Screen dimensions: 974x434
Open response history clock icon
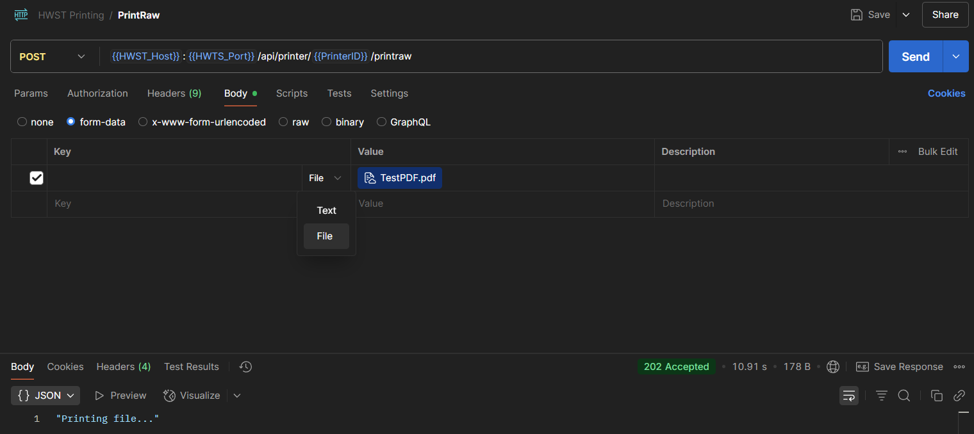click(x=245, y=367)
